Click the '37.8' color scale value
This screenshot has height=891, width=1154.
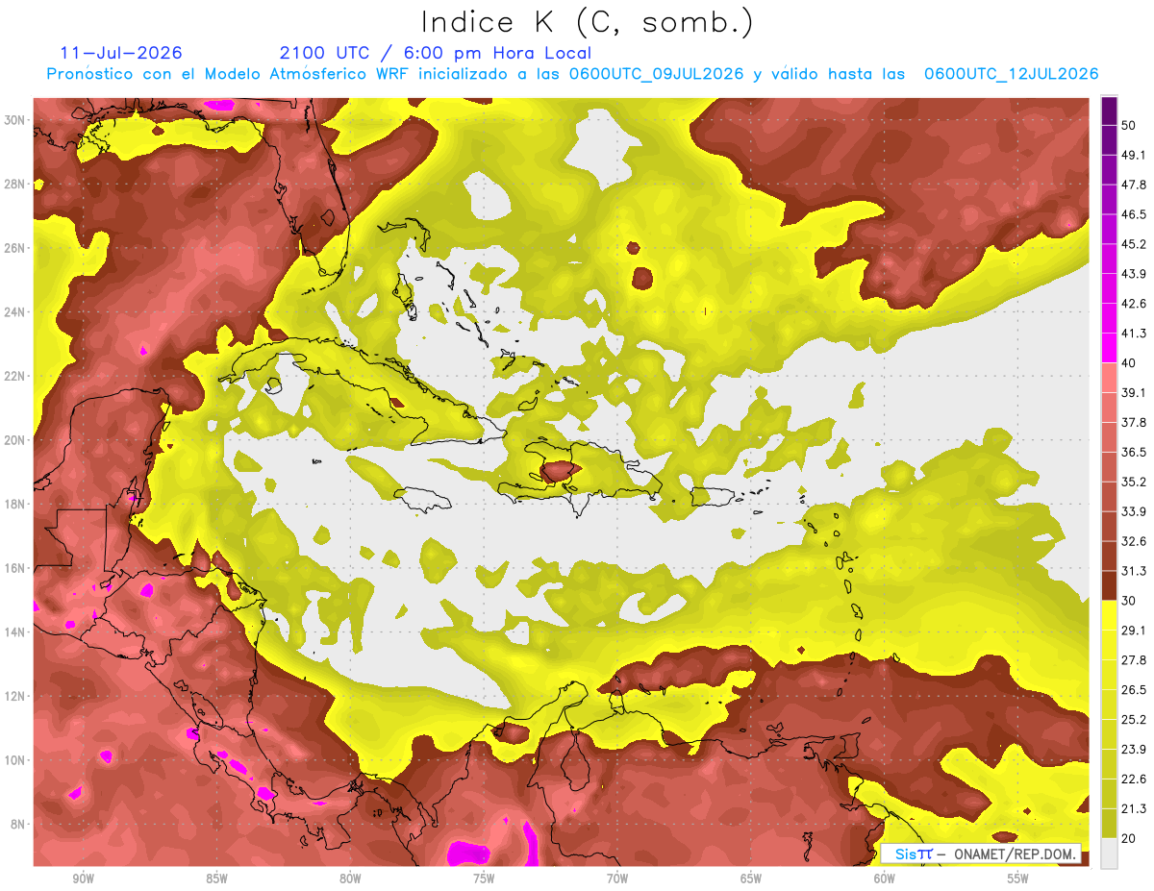click(1133, 422)
